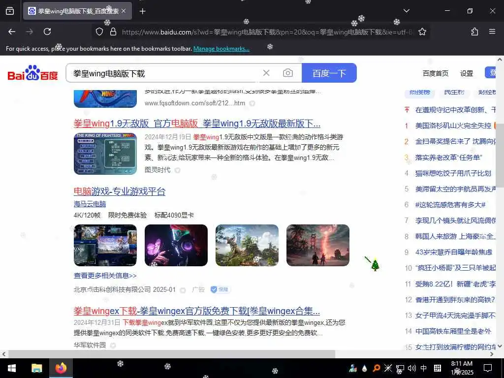Image resolution: width=504 pixels, height=378 pixels.
Task: Click the Firefox taskbar icon
Action: tap(61, 368)
